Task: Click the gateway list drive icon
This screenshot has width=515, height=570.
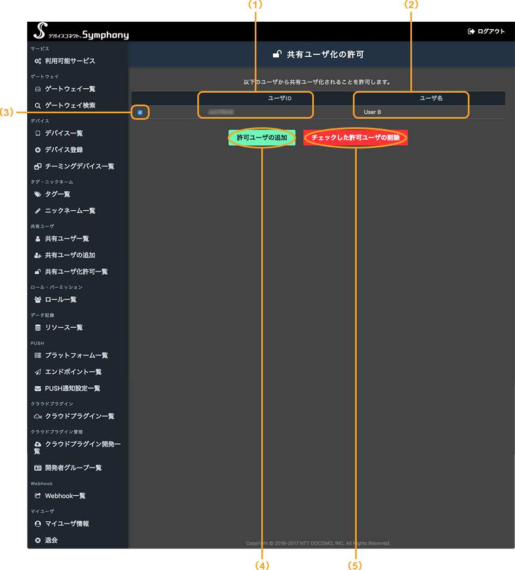Action: coord(37,89)
